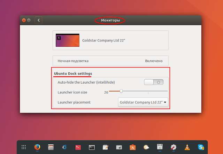Click the Launcher icon size label
This screenshot has height=154, width=223.
pos(72,92)
